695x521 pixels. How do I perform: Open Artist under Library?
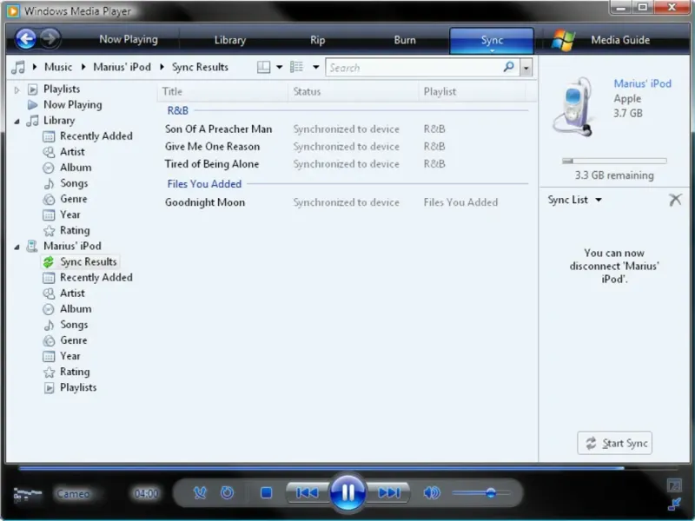pyautogui.click(x=63, y=152)
